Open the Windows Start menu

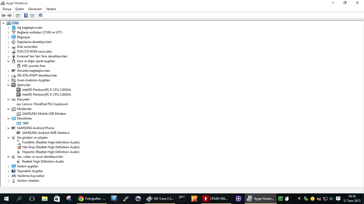pos(6,198)
